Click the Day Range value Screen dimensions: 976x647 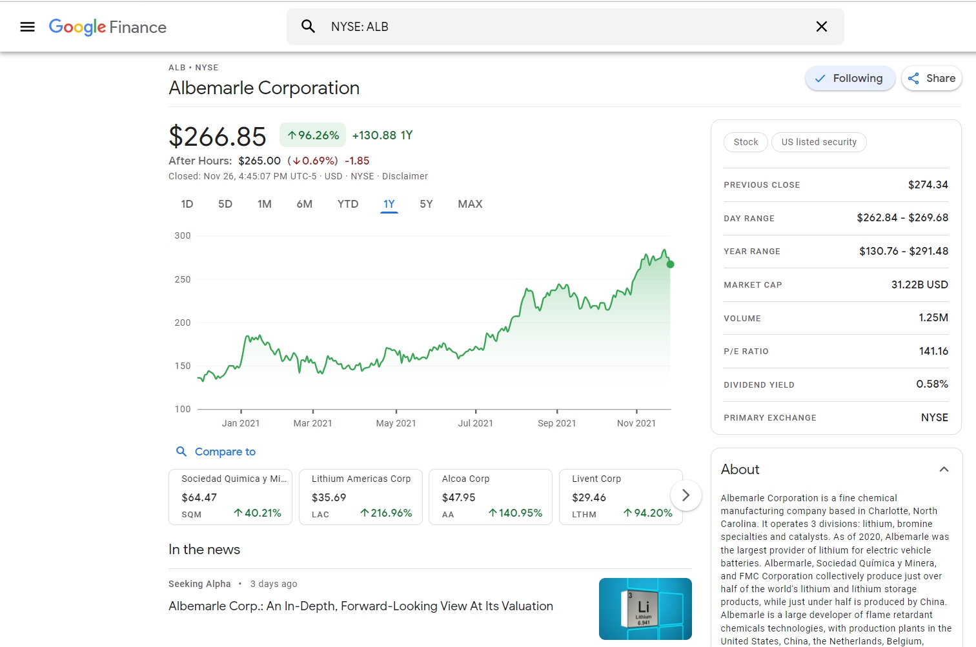click(902, 217)
